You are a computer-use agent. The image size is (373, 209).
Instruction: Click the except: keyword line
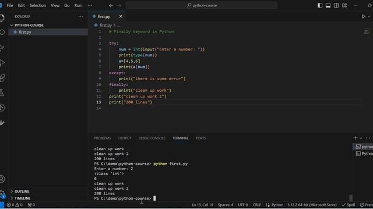tap(117, 73)
